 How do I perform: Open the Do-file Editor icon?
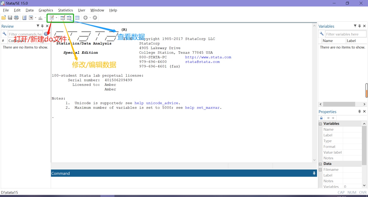tap(52, 18)
